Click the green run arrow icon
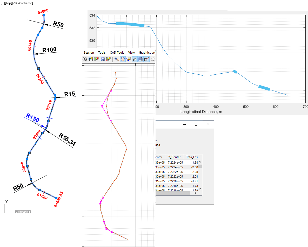The height and width of the screenshot is (247, 308). pos(97,59)
